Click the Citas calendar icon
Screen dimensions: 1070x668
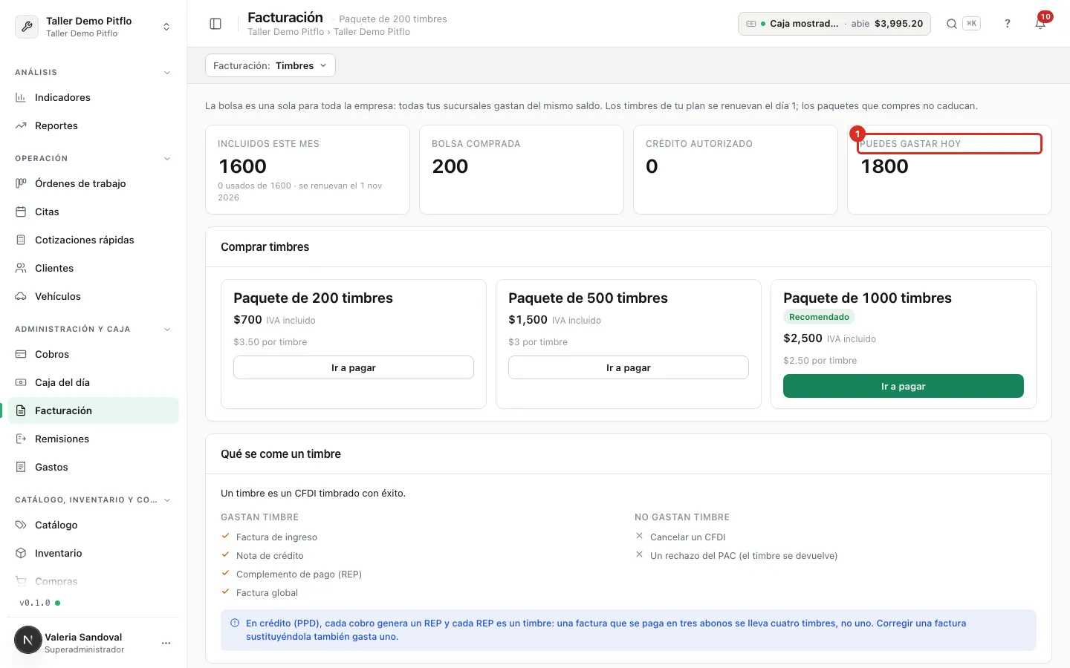21,212
